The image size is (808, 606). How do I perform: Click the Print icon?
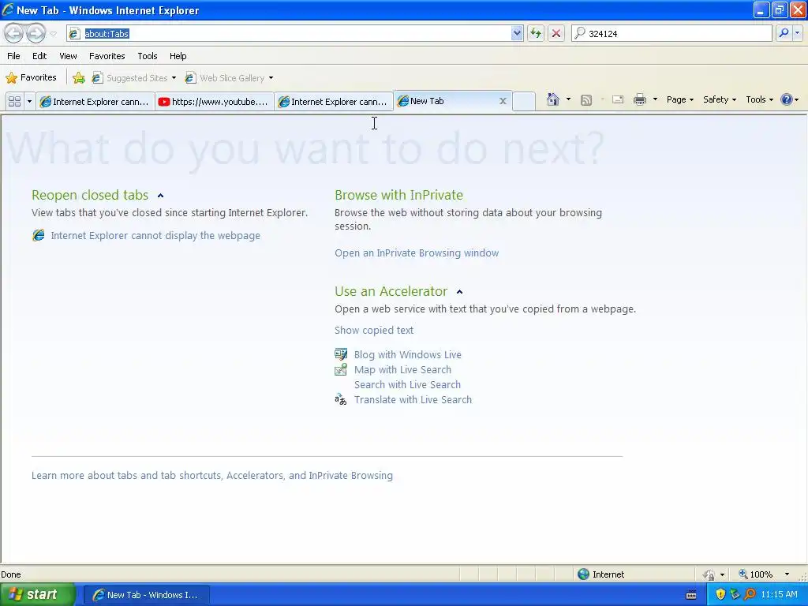coord(639,100)
